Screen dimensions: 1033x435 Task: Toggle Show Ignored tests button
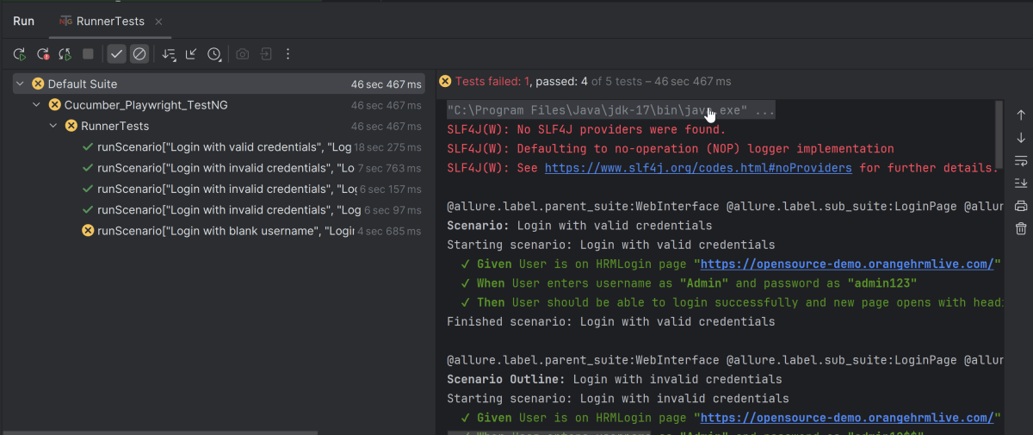tap(139, 54)
